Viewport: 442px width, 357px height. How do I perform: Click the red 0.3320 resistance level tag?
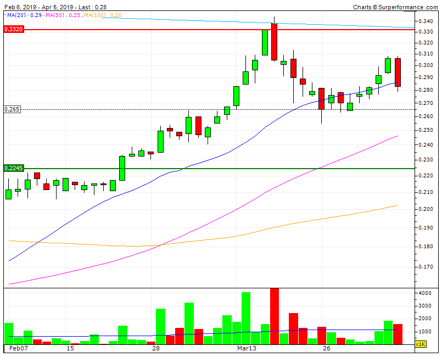14,29
